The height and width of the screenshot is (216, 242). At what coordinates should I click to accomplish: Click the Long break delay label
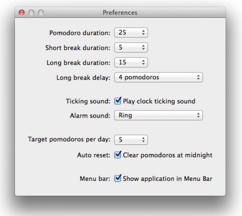pos(83,77)
